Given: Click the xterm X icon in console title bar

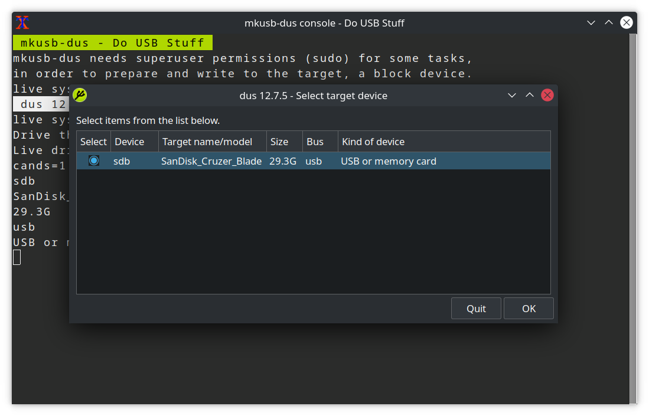Looking at the screenshot, I should point(22,23).
